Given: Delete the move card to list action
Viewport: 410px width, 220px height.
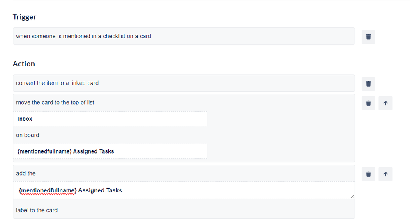Looking at the screenshot, I should [x=368, y=103].
